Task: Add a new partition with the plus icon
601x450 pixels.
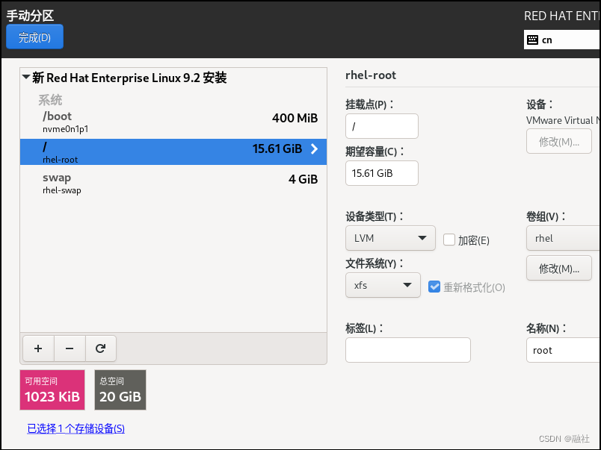Action: [38, 348]
